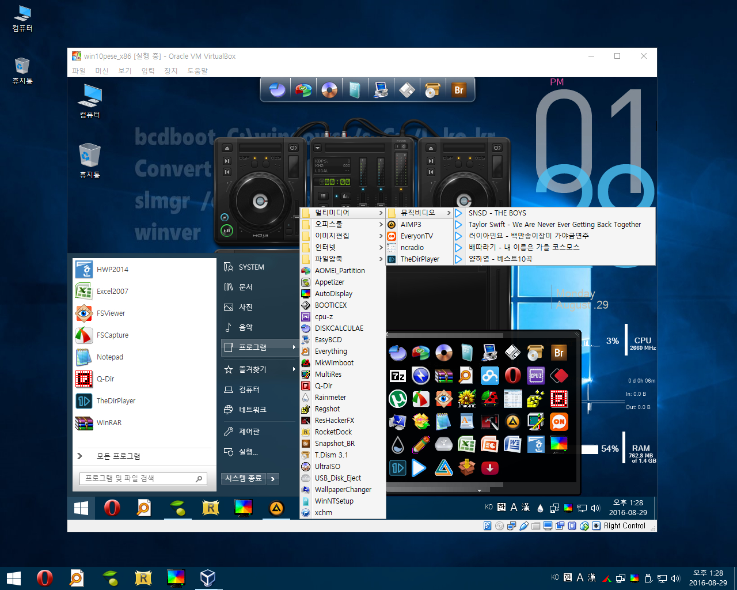Viewport: 737px width, 590px height.
Task: Select 양하영 - 베스트10곡 entry
Action: click(x=554, y=259)
